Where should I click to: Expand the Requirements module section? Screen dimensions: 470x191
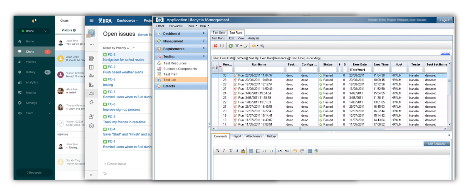(x=203, y=49)
